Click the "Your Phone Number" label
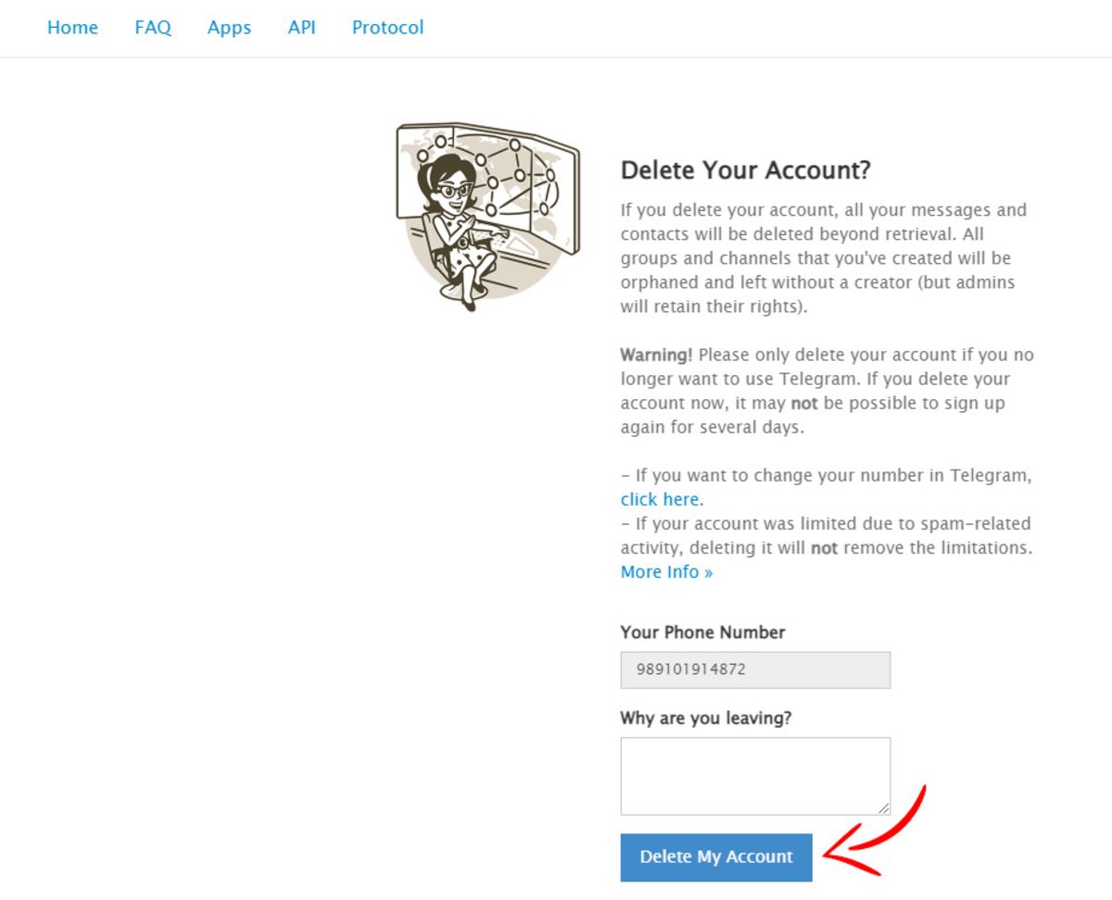The width and height of the screenshot is (1112, 900). tap(702, 632)
